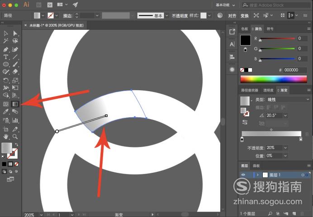Screen dimensions: 313x217
Task: Select the Artboard tool
Action: (6, 129)
